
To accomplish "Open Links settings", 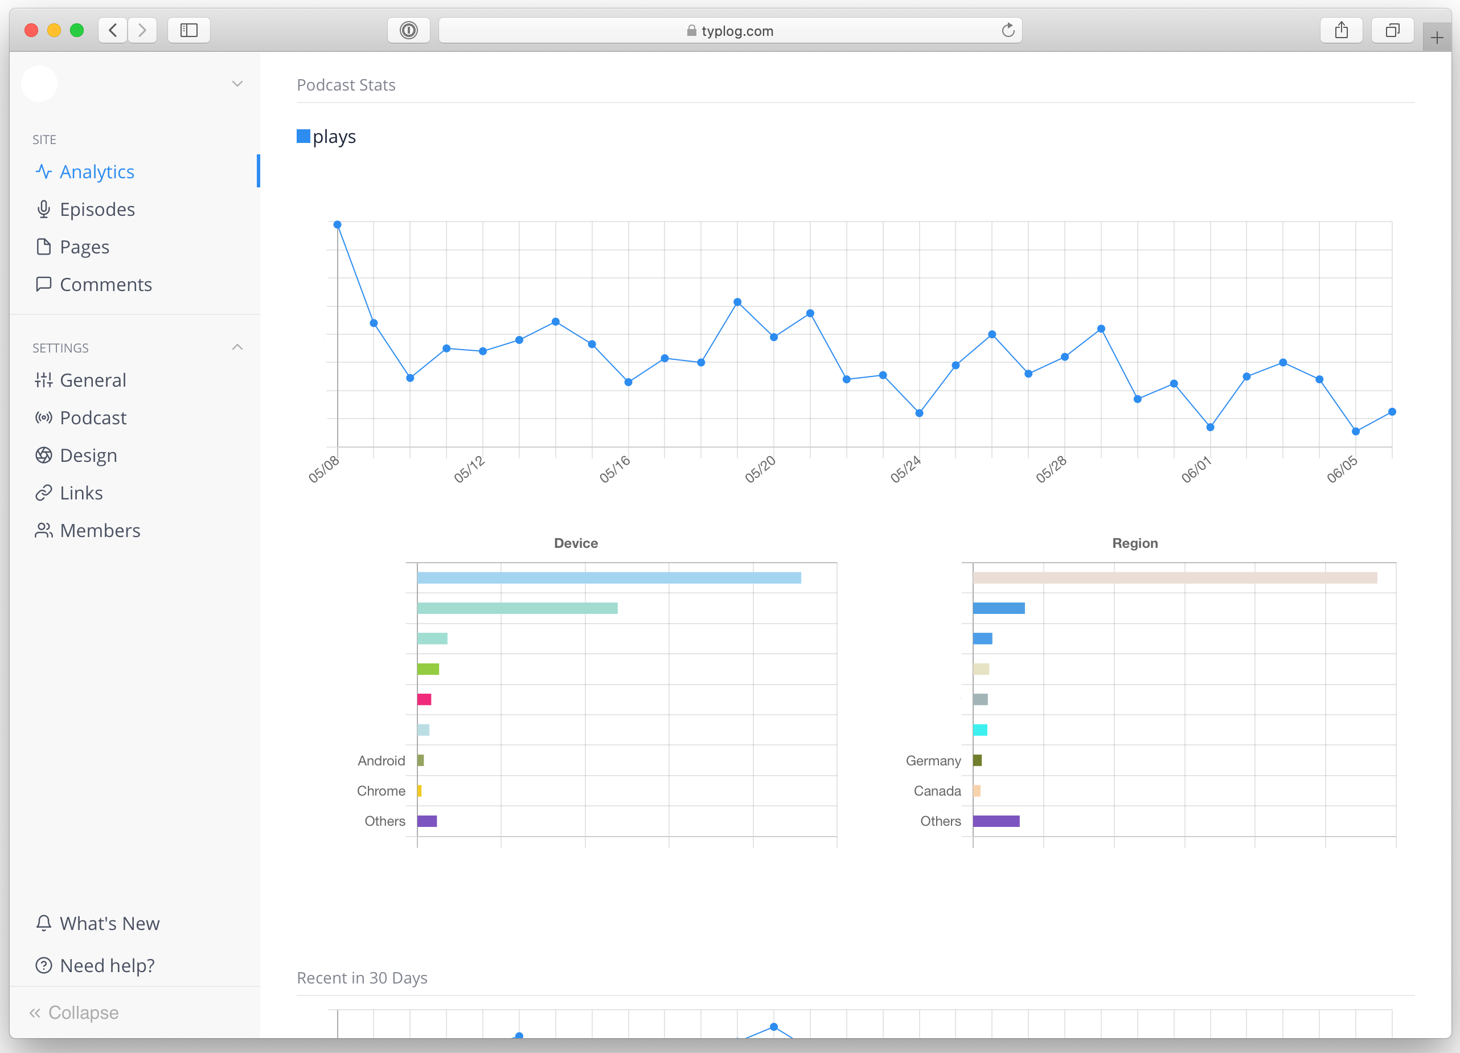I will click(134, 493).
